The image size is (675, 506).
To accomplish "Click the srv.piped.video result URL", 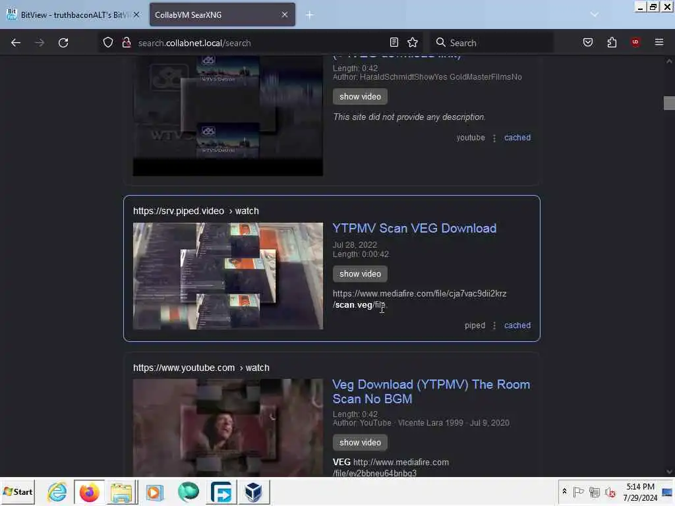I will (x=196, y=211).
